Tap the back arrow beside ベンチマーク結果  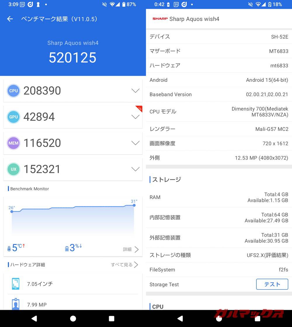10,19
